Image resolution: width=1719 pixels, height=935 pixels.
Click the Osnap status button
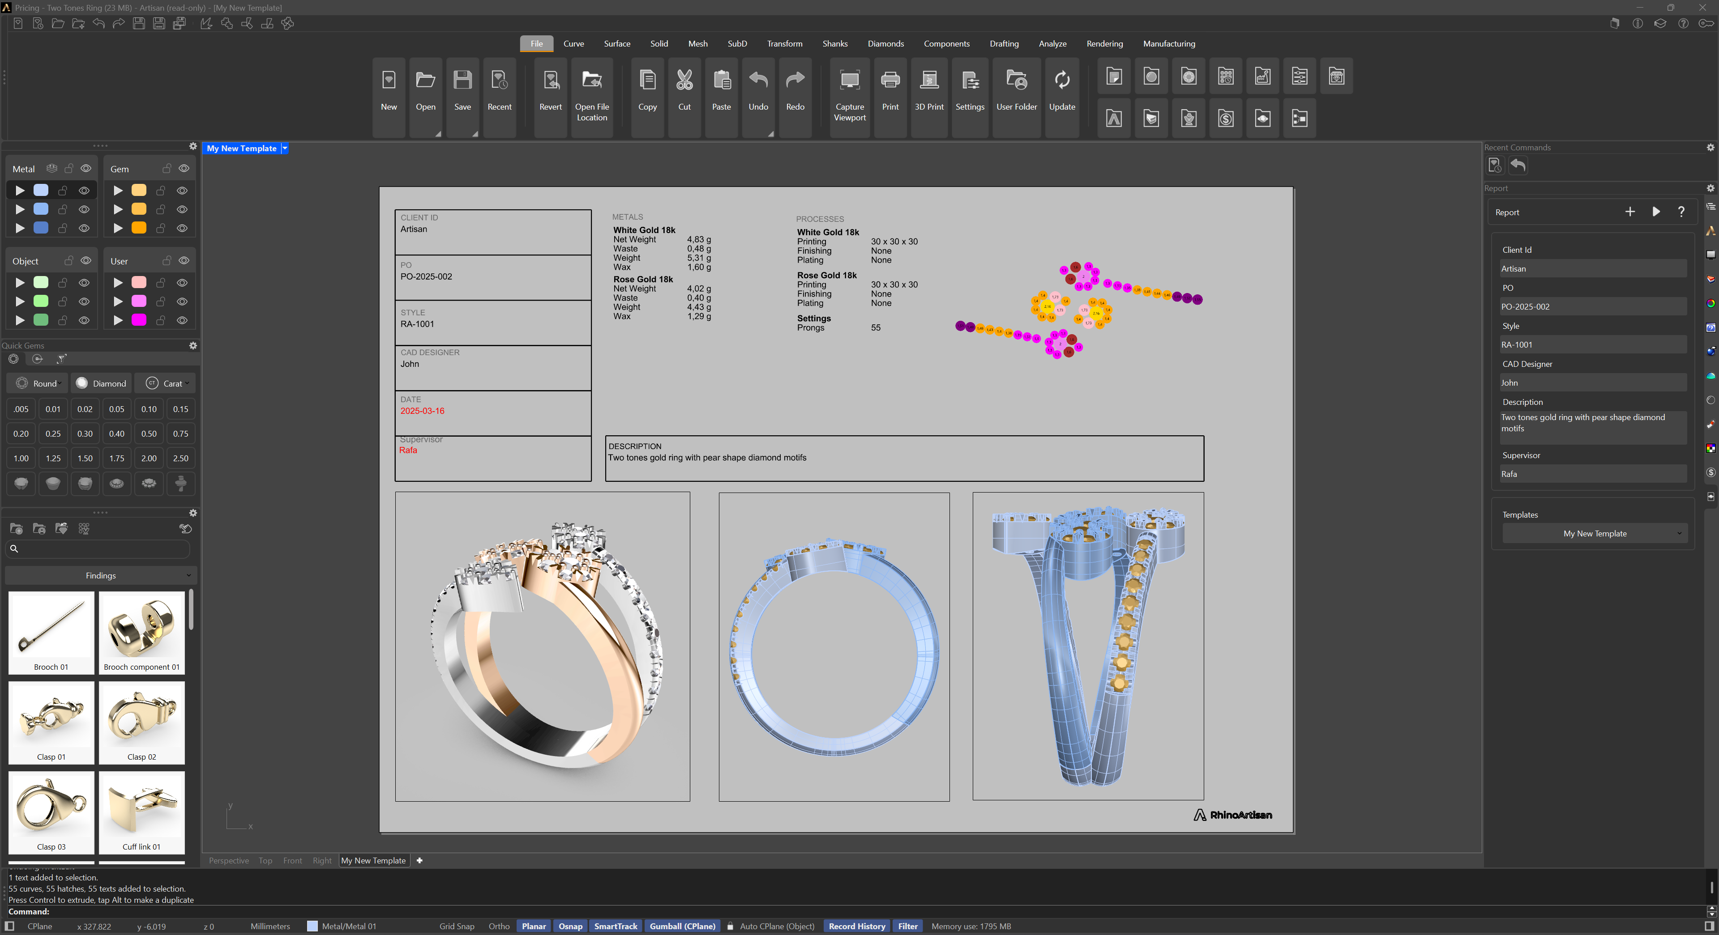click(x=570, y=926)
